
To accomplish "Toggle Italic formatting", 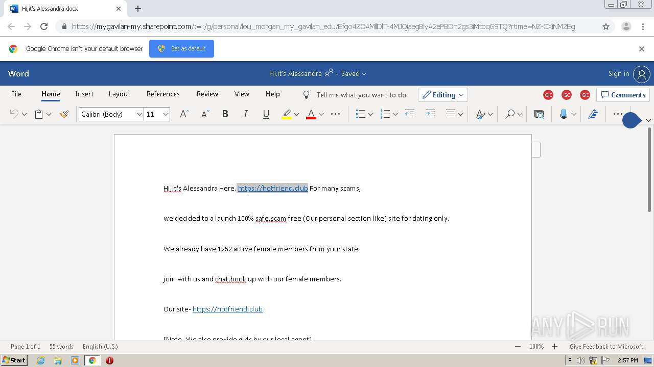I will click(245, 114).
